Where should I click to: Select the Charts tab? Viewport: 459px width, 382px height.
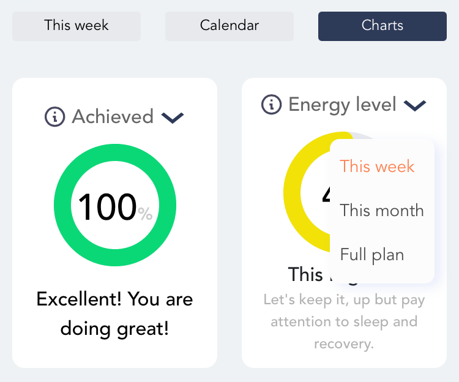click(382, 26)
